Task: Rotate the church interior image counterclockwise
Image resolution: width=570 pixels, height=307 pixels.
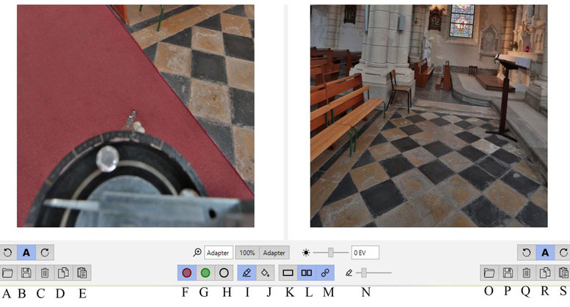Action: (x=527, y=253)
